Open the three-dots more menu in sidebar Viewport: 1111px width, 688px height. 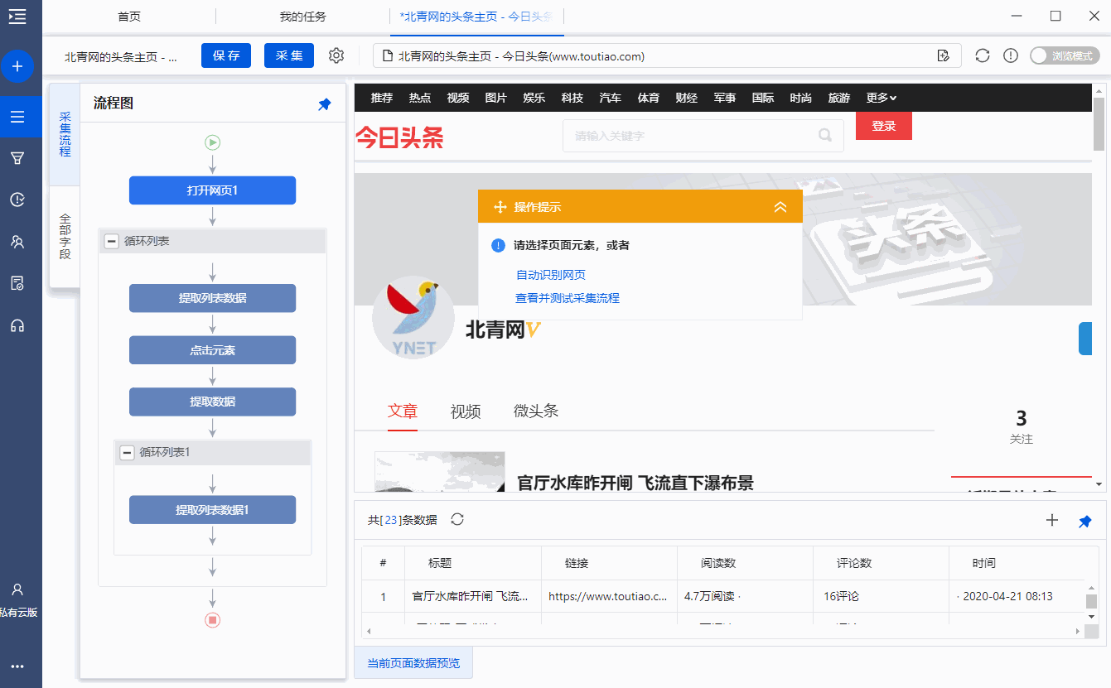pos(17,666)
